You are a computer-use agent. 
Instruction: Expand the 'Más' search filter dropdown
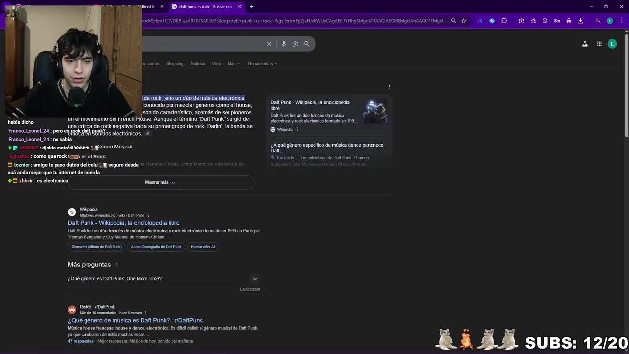pyautogui.click(x=233, y=64)
